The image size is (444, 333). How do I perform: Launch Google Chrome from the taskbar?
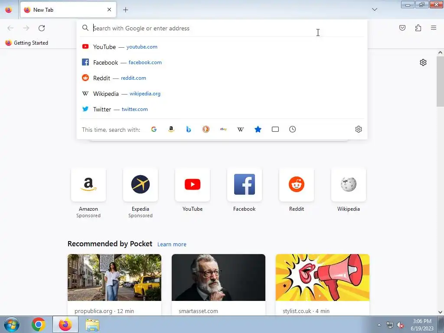pos(39,324)
